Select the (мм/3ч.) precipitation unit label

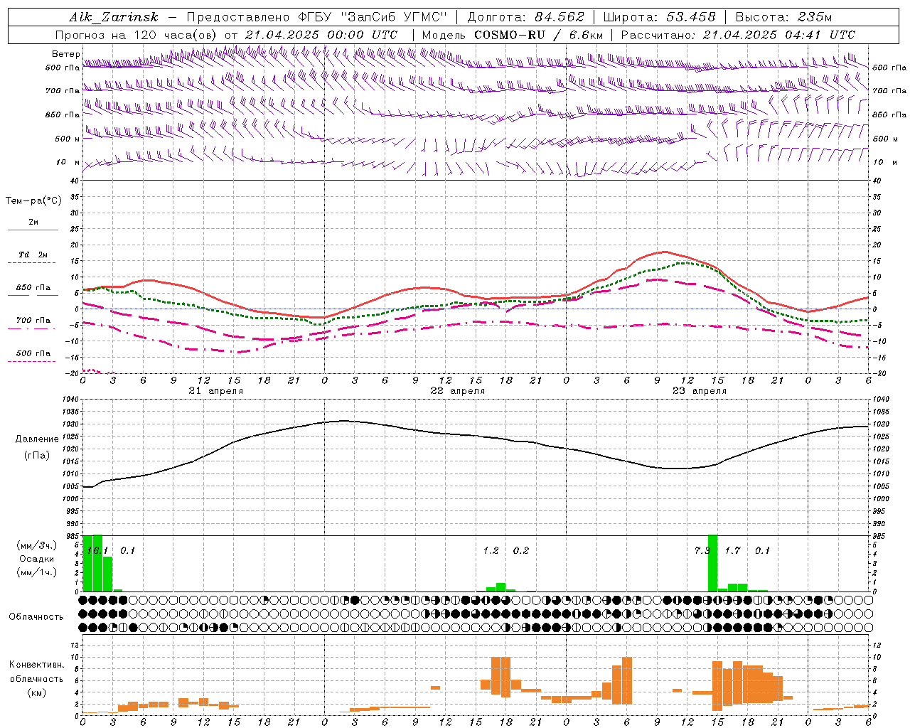pos(37,545)
